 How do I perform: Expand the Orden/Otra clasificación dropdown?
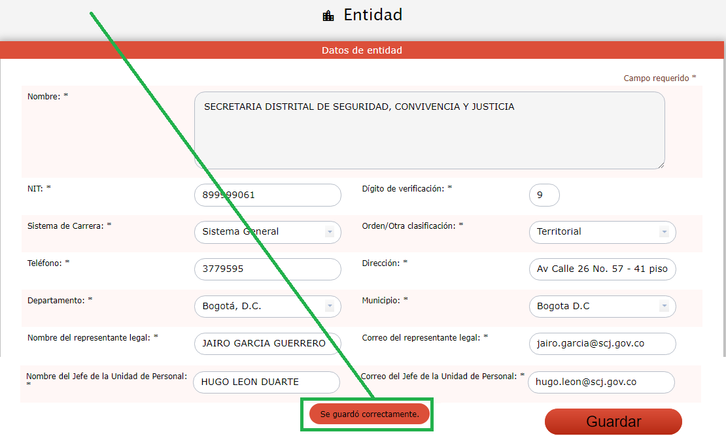602,232
